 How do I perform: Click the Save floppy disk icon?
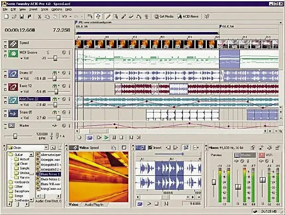coord(22,17)
